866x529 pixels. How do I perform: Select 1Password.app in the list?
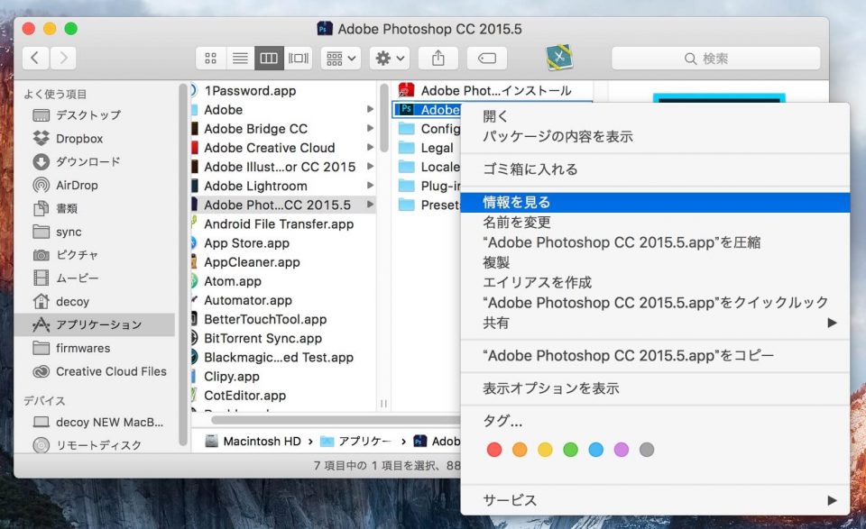(x=283, y=90)
